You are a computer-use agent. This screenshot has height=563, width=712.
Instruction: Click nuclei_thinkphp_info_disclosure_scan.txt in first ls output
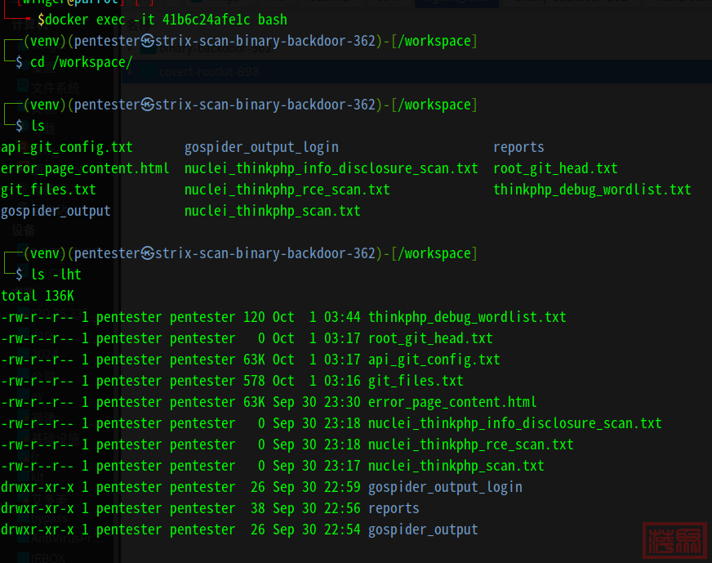331,168
